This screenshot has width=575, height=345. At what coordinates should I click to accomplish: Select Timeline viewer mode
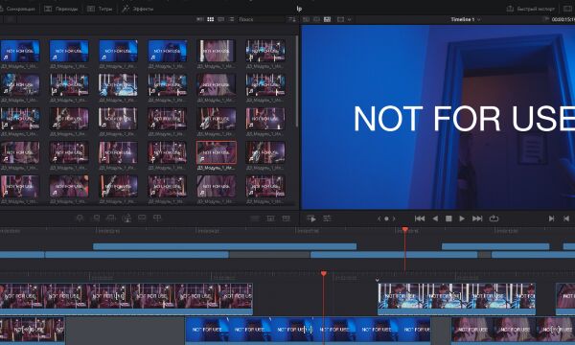[x=327, y=19]
